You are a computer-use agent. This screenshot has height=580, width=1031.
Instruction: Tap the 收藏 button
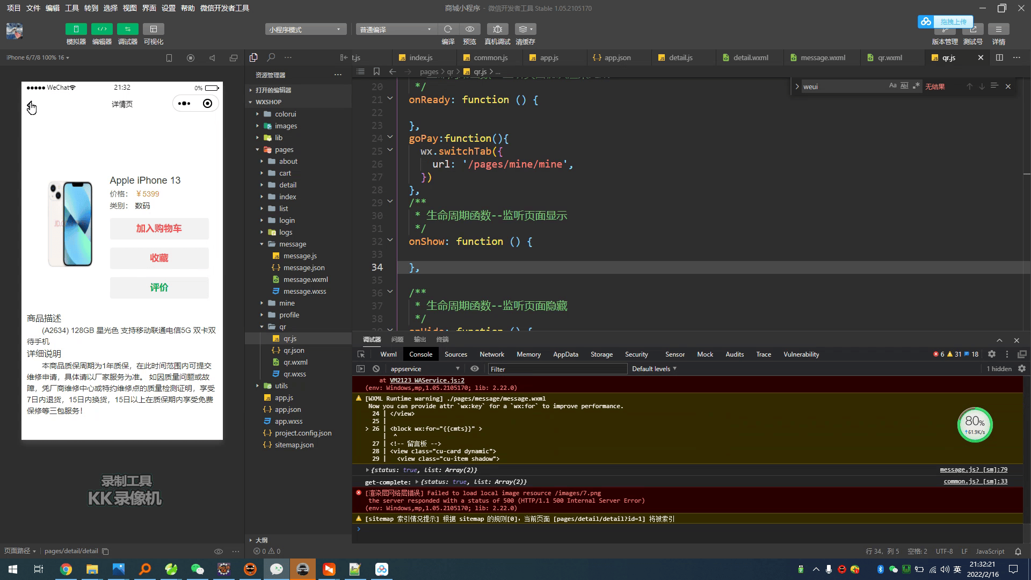pyautogui.click(x=159, y=258)
